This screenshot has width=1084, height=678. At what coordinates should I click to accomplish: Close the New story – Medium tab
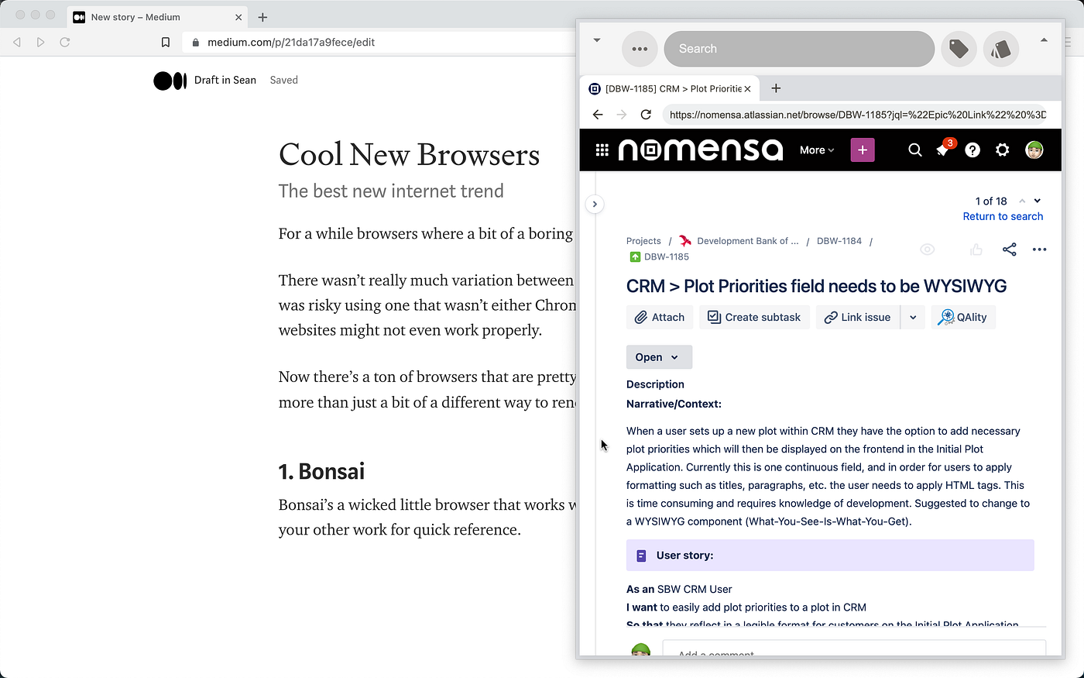238,17
